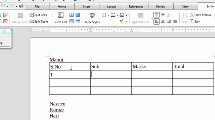
Task: Switch to the References tab
Action: coord(136,7)
